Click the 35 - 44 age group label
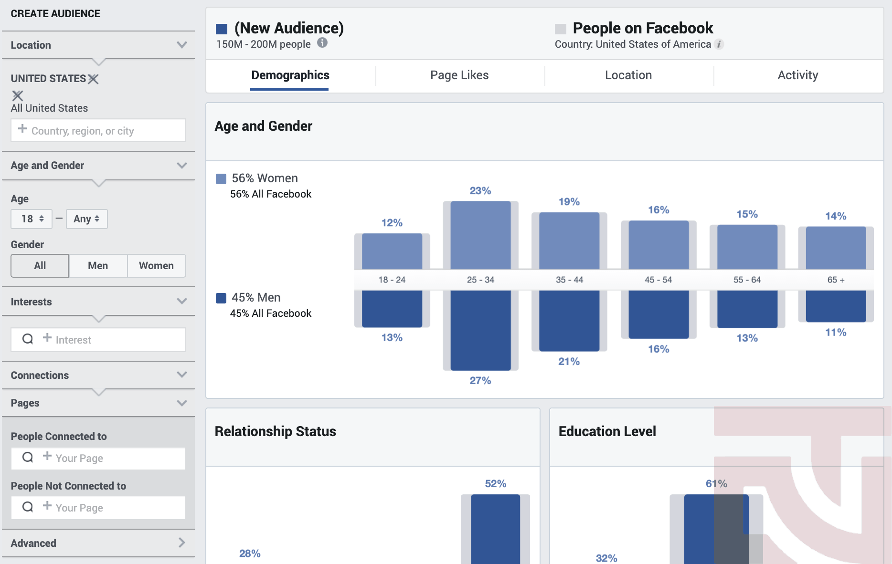 pyautogui.click(x=569, y=280)
